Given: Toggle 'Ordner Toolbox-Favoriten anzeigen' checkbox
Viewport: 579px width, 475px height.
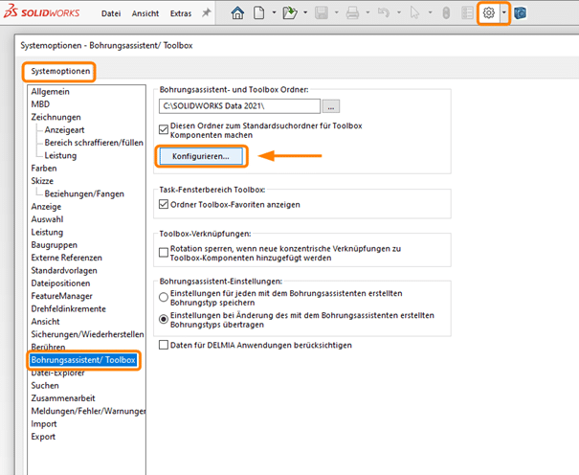Looking at the screenshot, I should point(164,204).
